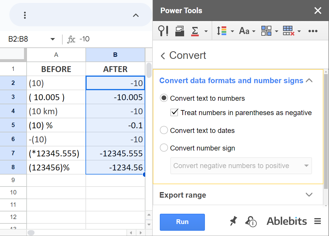This screenshot has height=236, width=329.
Task: Visit the Ablebits website link
Action: (x=286, y=221)
